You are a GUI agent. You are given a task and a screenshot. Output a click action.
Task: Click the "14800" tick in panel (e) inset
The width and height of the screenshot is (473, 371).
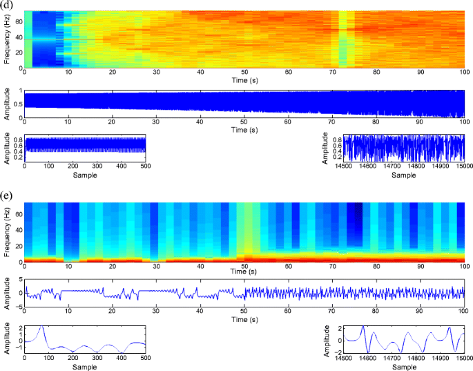(416, 358)
